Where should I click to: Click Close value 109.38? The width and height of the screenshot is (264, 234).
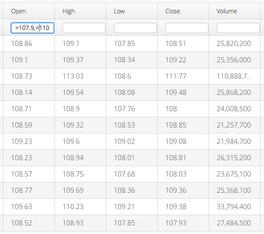pyautogui.click(x=176, y=207)
